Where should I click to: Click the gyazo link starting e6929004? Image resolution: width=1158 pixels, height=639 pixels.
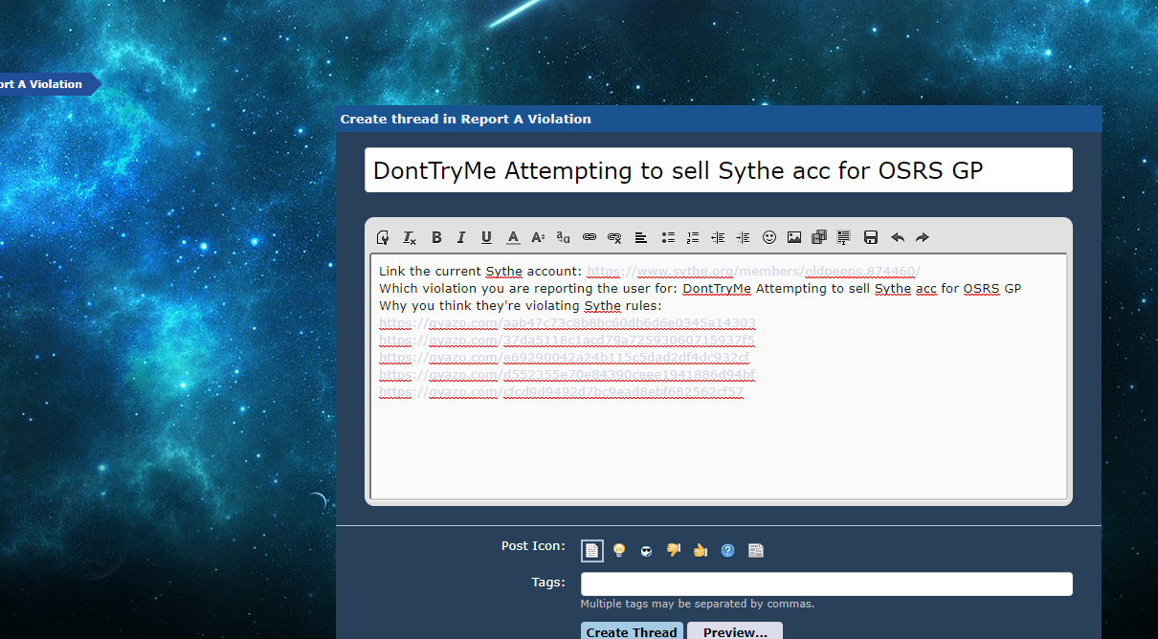coord(565,358)
